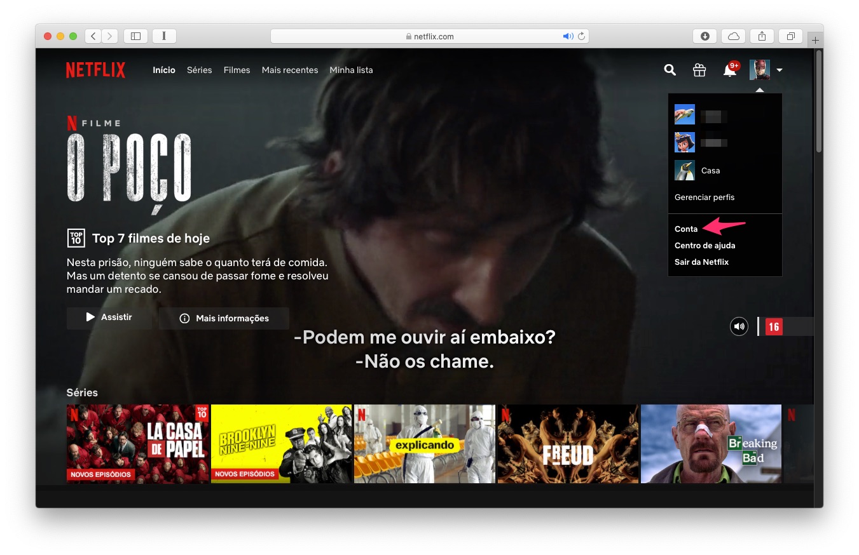859x555 pixels.
Task: Open the Freud series thumbnail
Action: coord(568,444)
